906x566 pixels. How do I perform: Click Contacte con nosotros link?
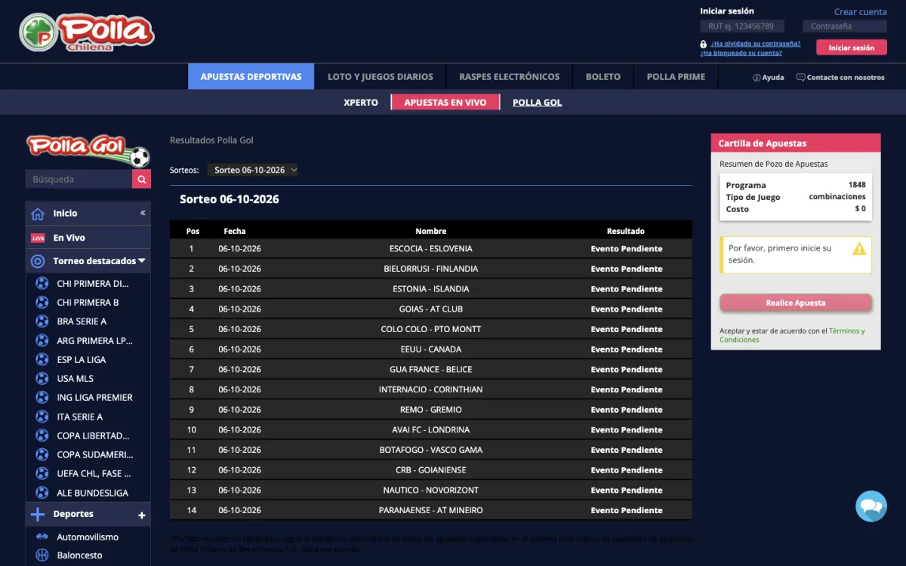click(841, 77)
